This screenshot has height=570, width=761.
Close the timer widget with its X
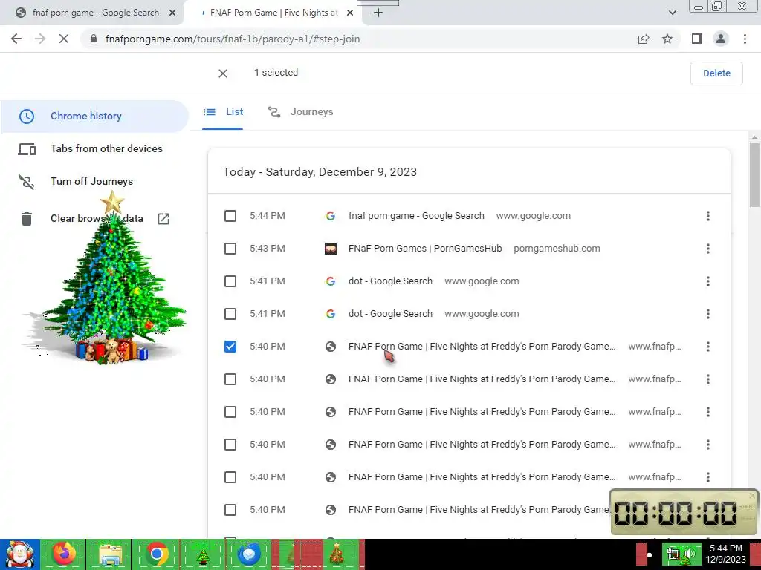(752, 495)
